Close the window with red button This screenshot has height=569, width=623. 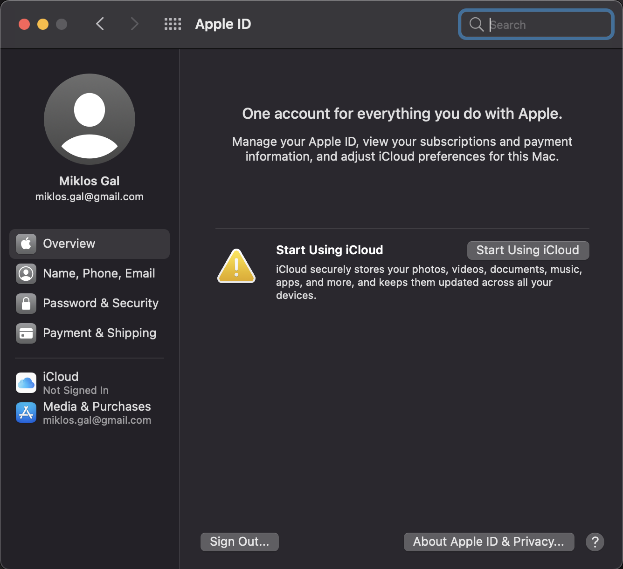pos(24,24)
